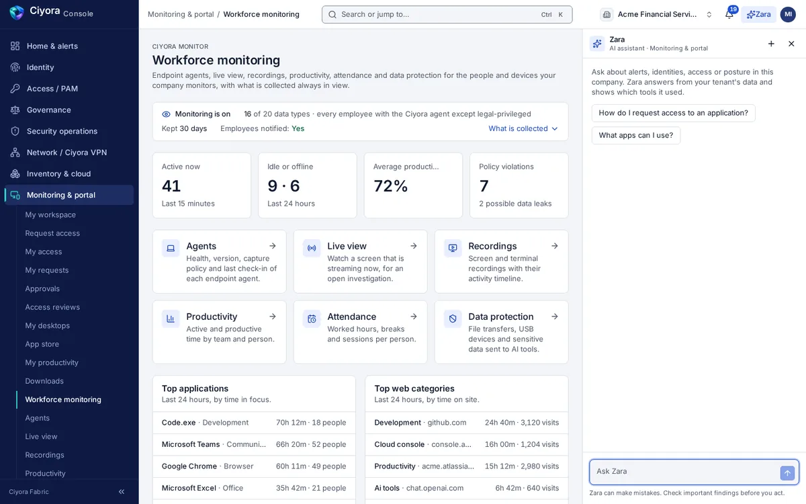806x504 pixels.
Task: Go to Monitoring & portal breadcrumb
Action: (181, 14)
